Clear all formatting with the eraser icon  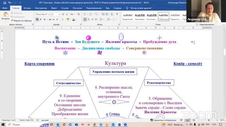(x=79, y=14)
